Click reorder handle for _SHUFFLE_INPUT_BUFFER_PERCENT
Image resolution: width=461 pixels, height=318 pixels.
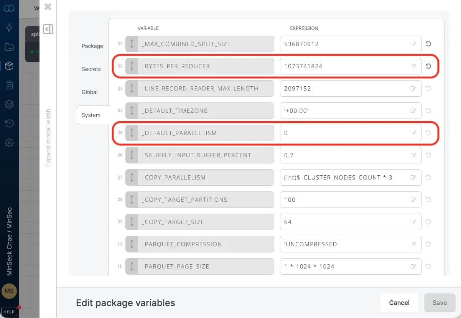point(132,155)
